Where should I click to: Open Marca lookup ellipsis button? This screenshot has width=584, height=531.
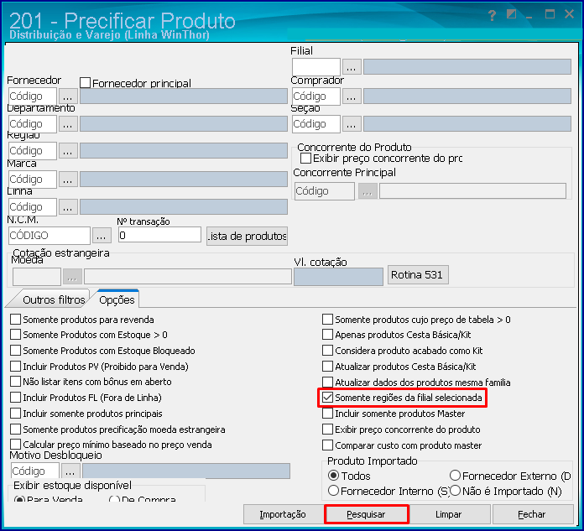pos(67,180)
